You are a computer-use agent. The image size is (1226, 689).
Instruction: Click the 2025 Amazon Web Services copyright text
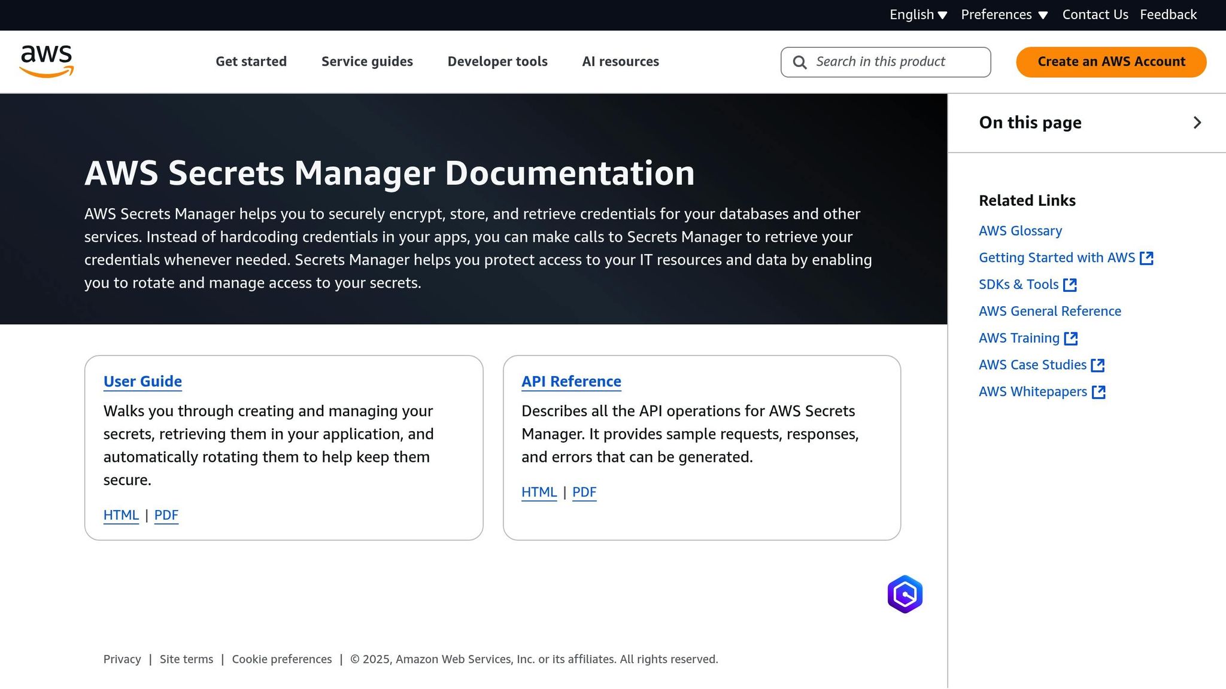click(534, 659)
